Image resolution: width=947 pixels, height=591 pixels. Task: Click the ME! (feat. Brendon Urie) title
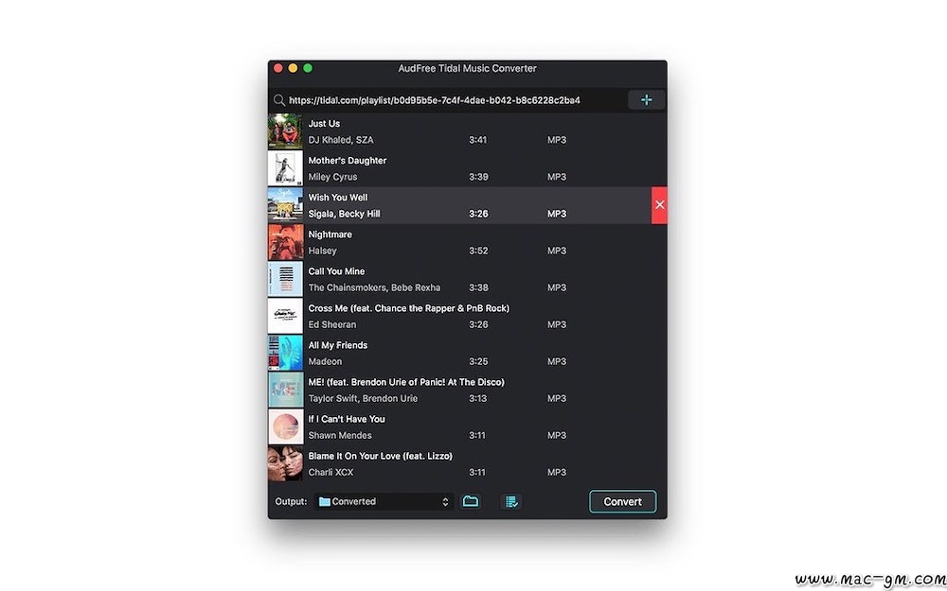[x=406, y=382]
